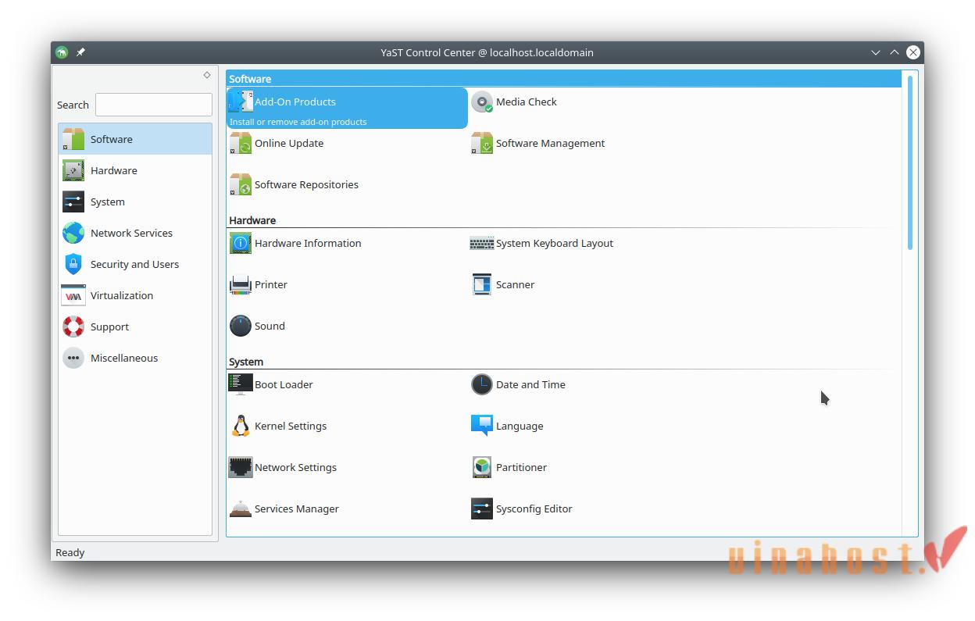The height and width of the screenshot is (621, 975).
Task: Open Network Settings port icon
Action: coord(241,467)
